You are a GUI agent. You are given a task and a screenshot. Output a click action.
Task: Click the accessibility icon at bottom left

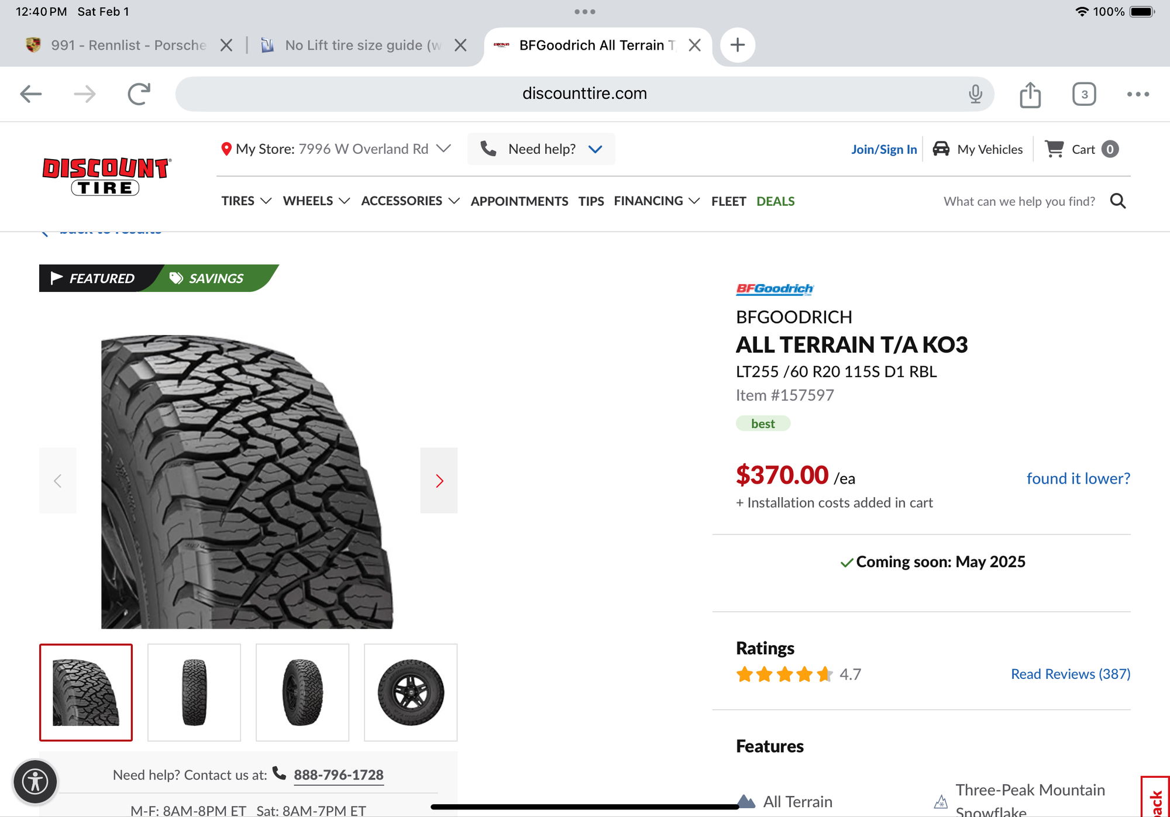35,781
